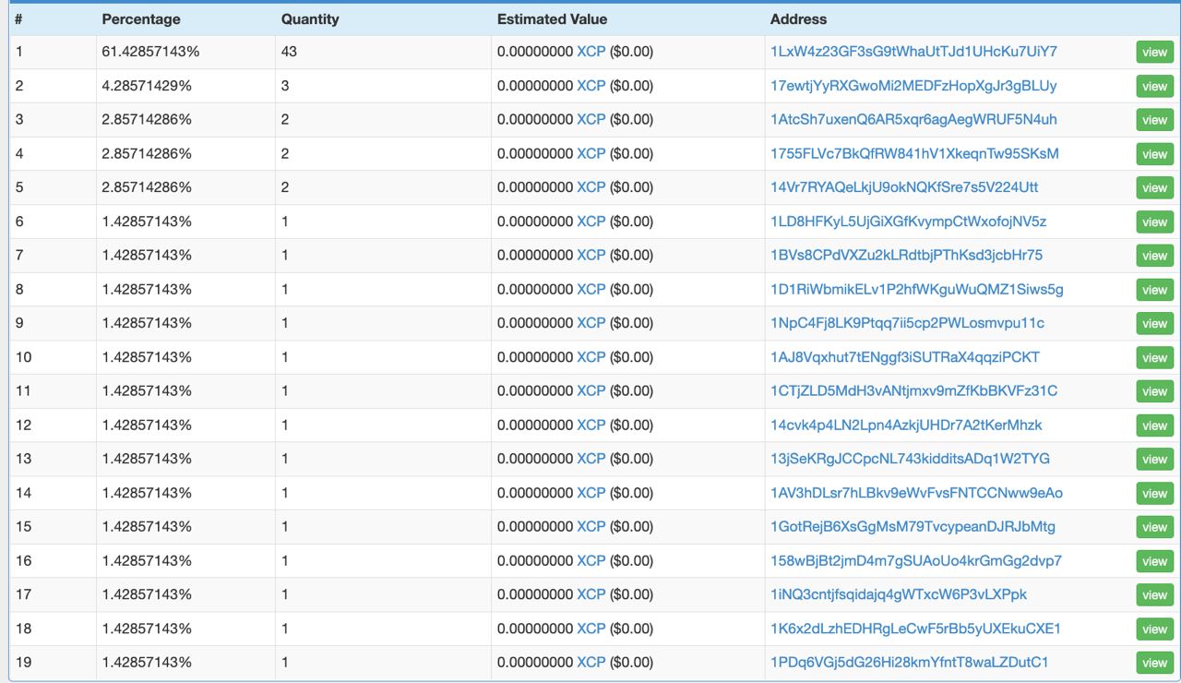The image size is (1181, 683).
Task: Click XCP link in row 18
Action: [591, 629]
